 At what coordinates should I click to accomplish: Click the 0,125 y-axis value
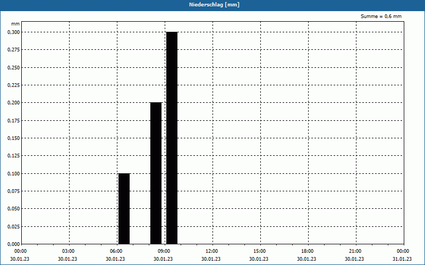coord(14,156)
